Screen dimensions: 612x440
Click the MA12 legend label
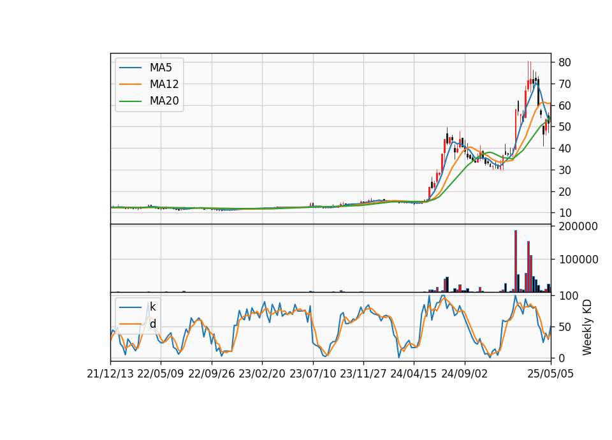tap(164, 84)
